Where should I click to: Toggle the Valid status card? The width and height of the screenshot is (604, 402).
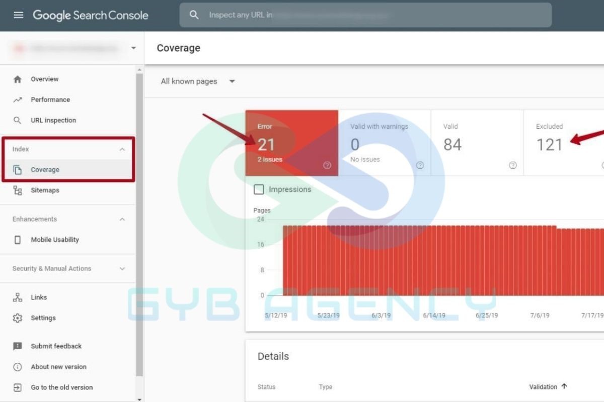[477, 143]
